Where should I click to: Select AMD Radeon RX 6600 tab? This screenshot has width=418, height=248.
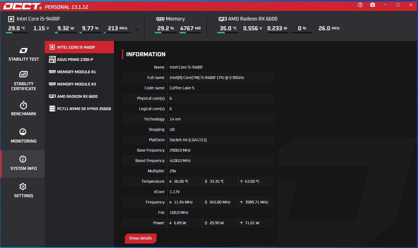click(x=79, y=96)
